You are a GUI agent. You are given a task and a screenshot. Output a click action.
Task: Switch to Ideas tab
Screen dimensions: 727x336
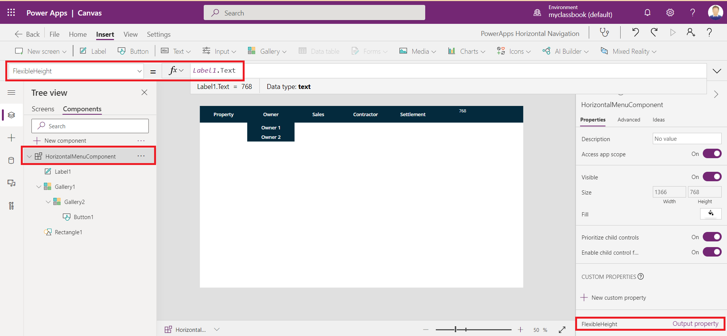pyautogui.click(x=658, y=120)
